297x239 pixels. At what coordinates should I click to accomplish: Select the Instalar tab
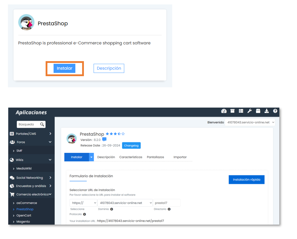pos(77,157)
